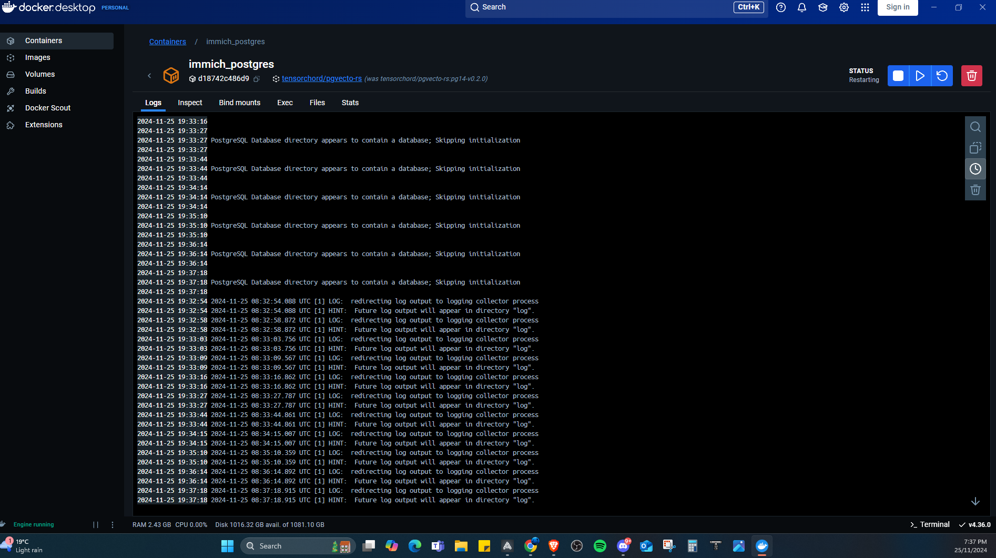Open the Learning center graduation cap icon
This screenshot has width=996, height=558.
(x=823, y=7)
